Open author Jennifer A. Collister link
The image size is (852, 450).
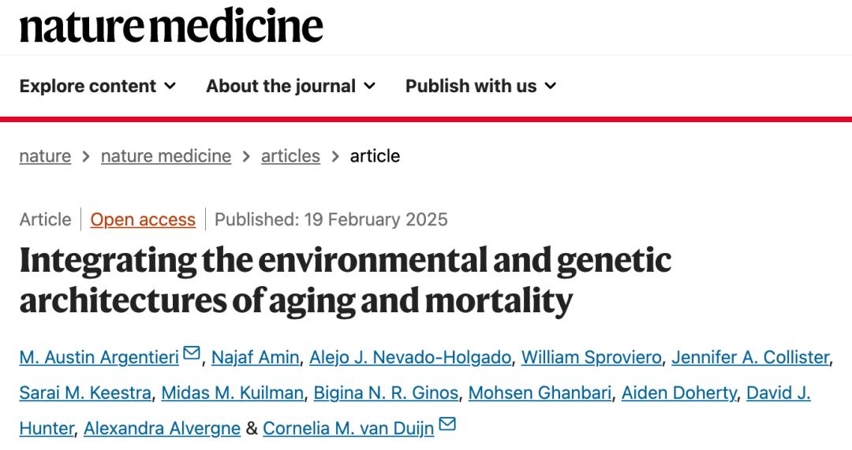click(750, 357)
